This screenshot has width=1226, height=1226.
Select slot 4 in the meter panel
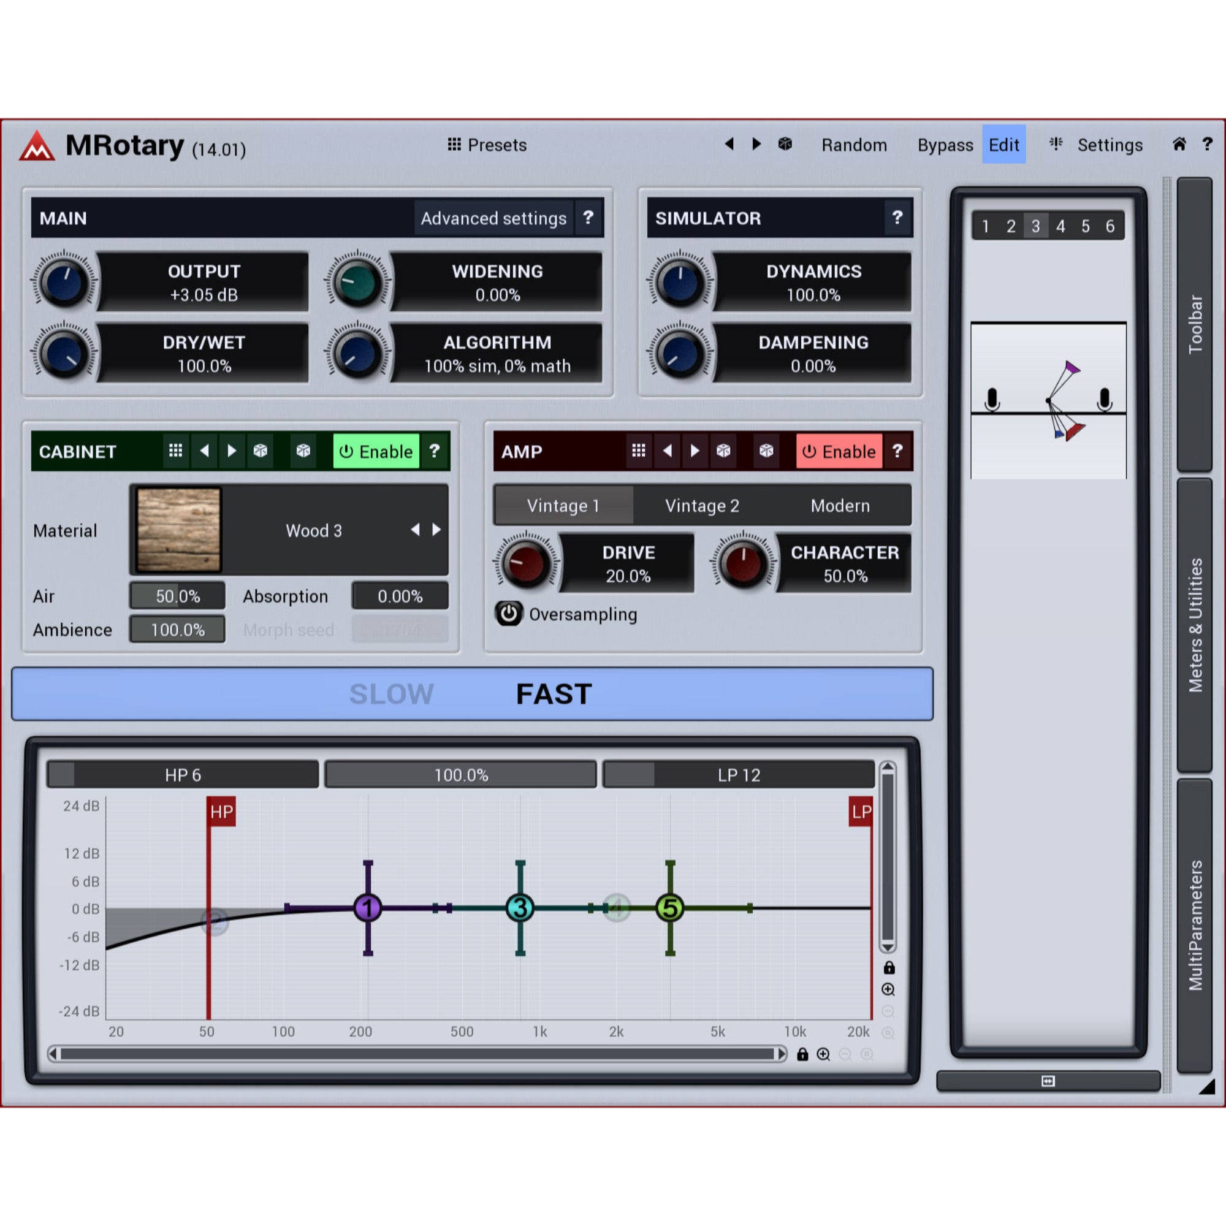(1060, 226)
